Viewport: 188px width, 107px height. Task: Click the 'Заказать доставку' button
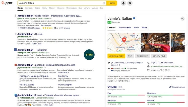point(116,56)
